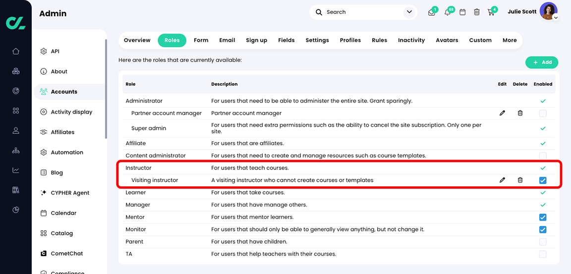Viewport: 571px width, 274px height.
Task: Click the magnifier icon in search bar
Action: tap(319, 12)
